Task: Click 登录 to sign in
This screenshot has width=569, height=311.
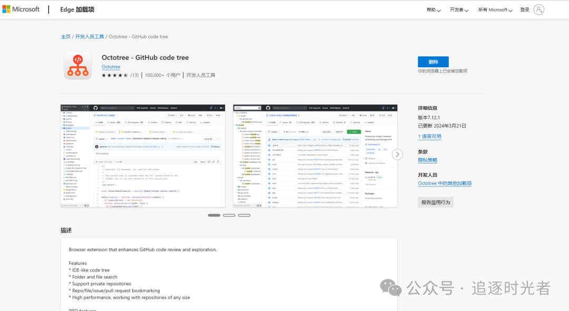Action: [x=525, y=10]
